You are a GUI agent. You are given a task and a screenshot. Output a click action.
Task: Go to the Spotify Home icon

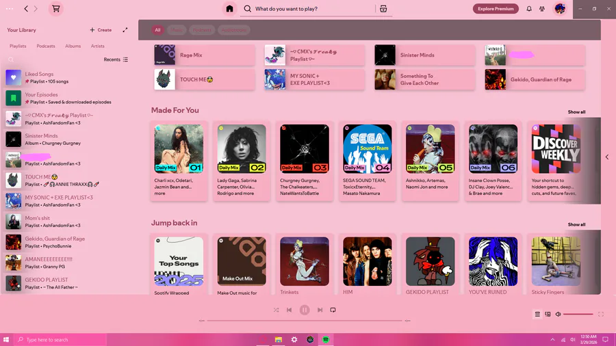pyautogui.click(x=229, y=9)
